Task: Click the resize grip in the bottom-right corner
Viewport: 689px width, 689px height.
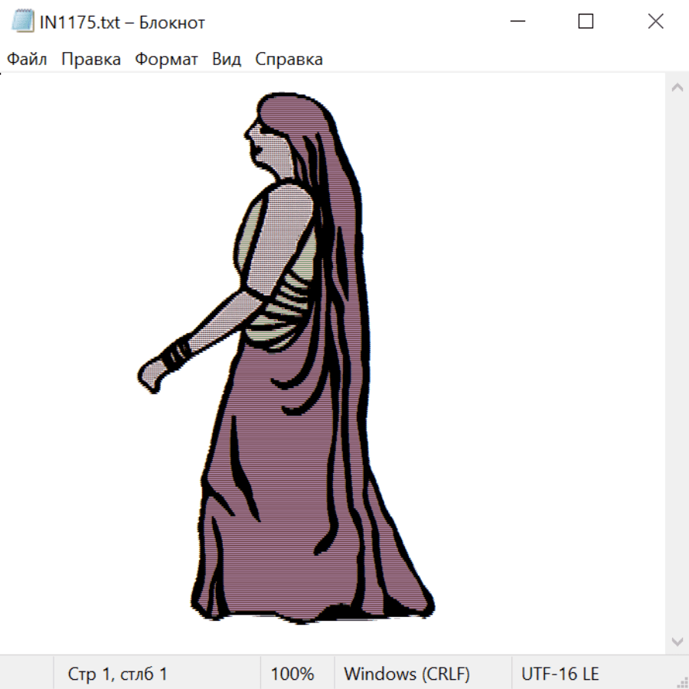Action: [x=681, y=681]
